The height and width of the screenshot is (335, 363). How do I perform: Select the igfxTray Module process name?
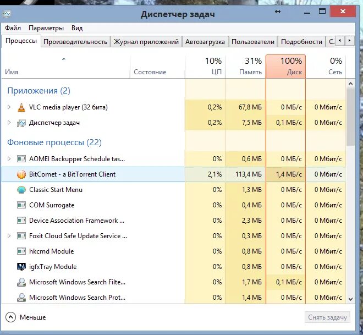pyautogui.click(x=53, y=267)
